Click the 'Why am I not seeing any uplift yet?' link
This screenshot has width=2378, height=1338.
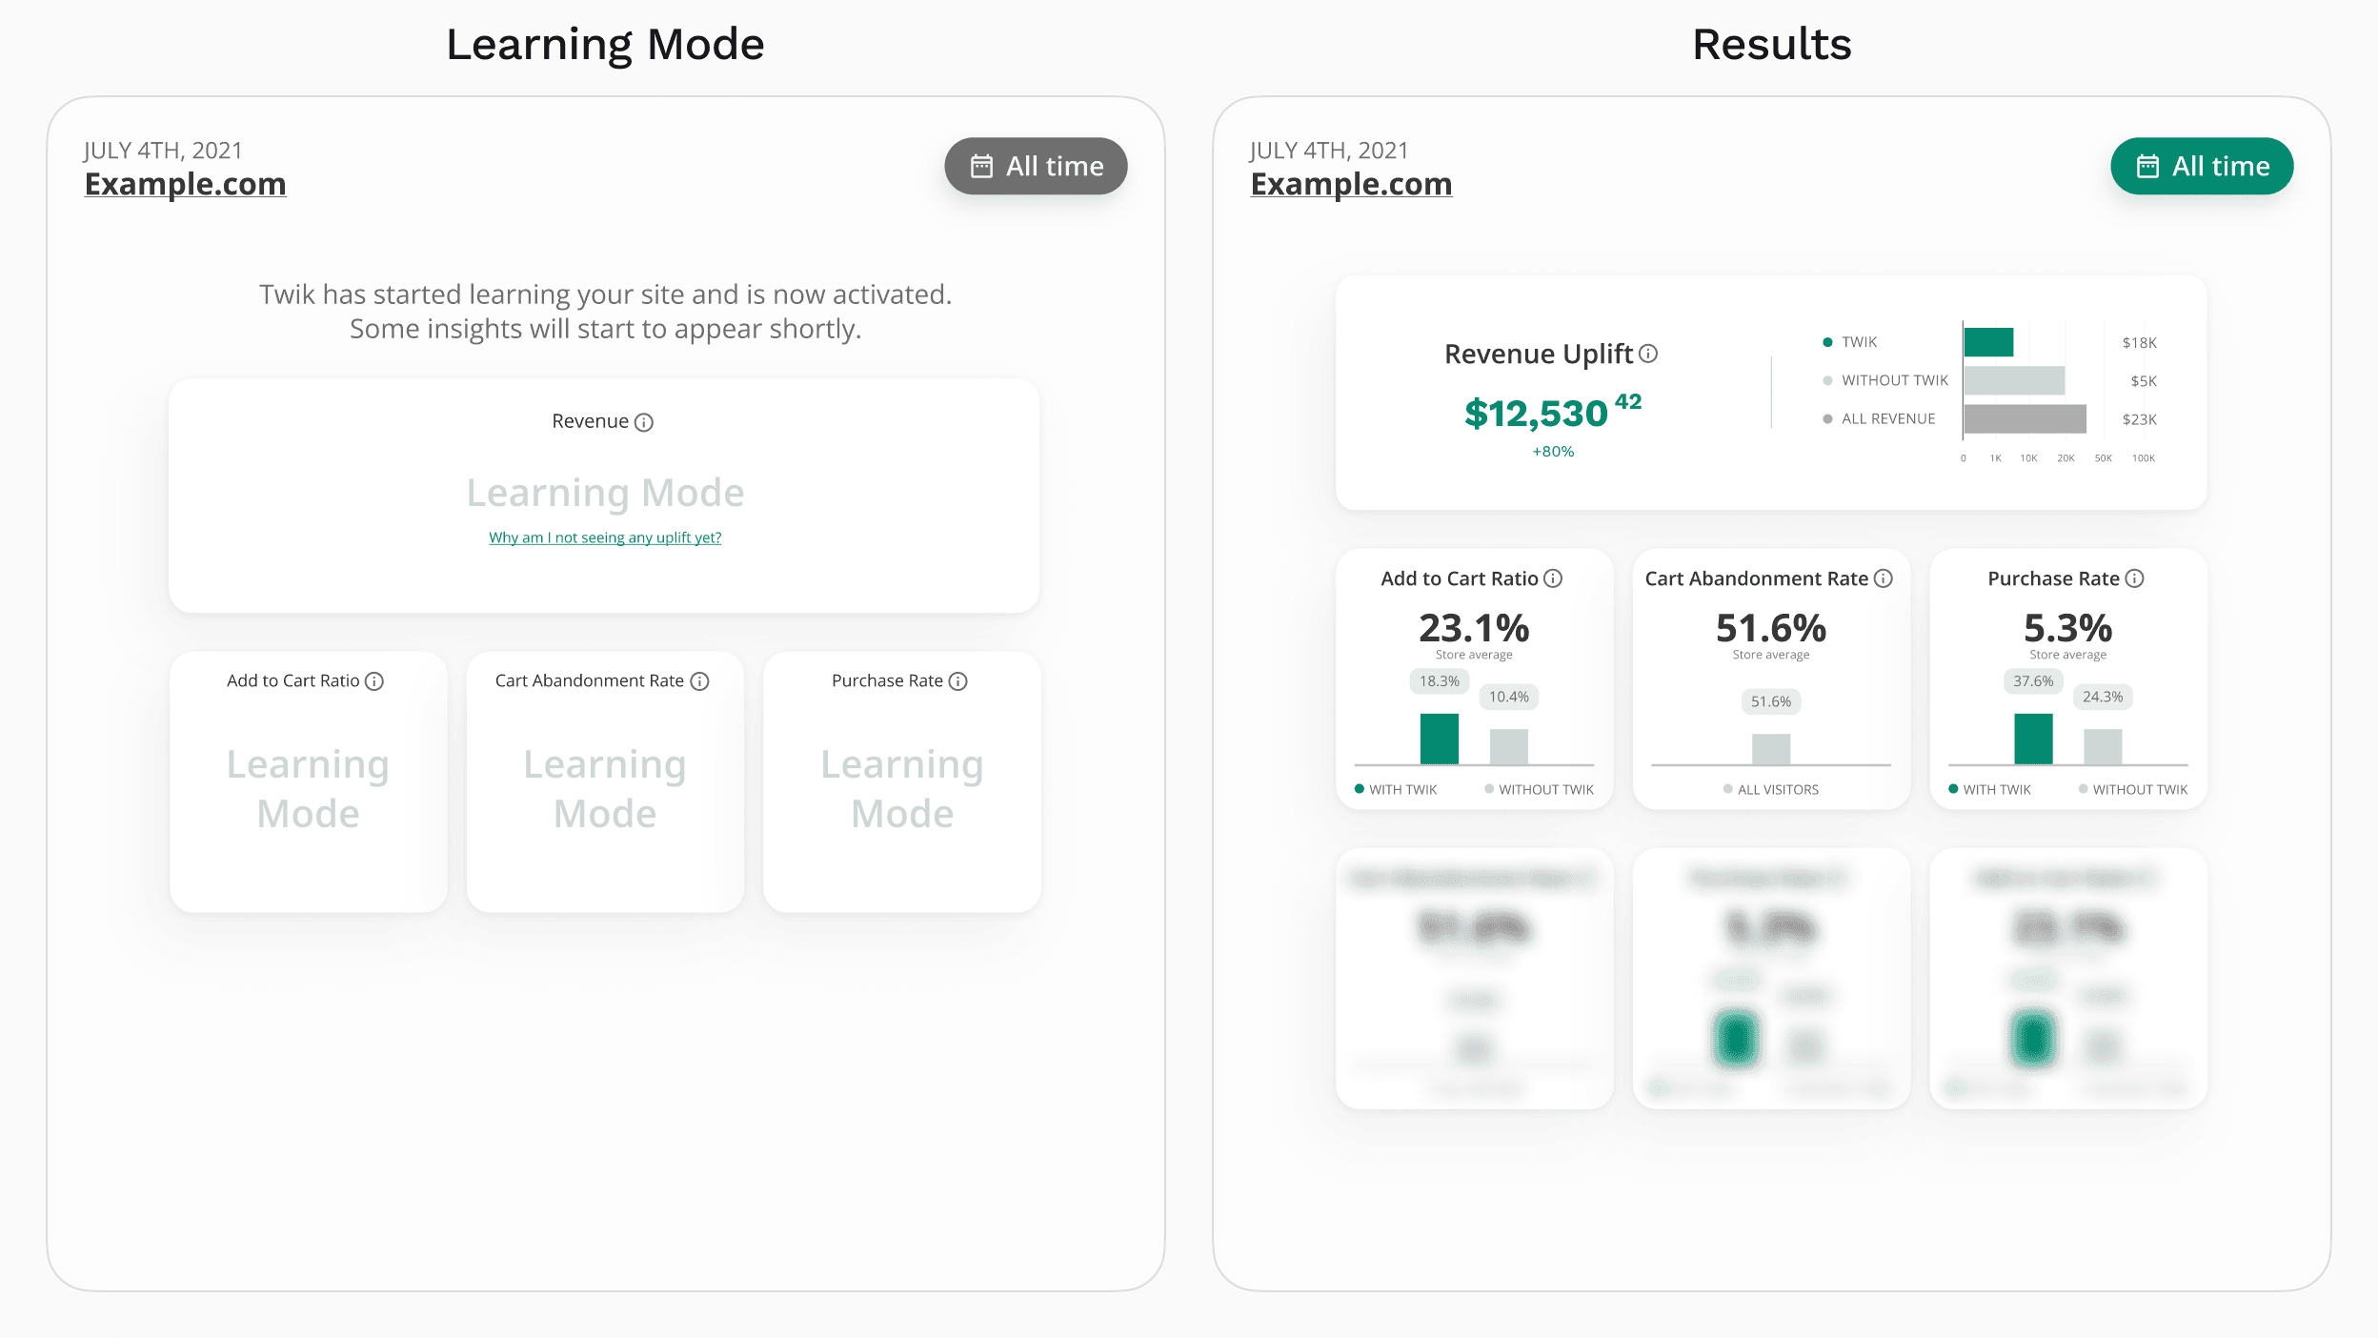coord(605,537)
